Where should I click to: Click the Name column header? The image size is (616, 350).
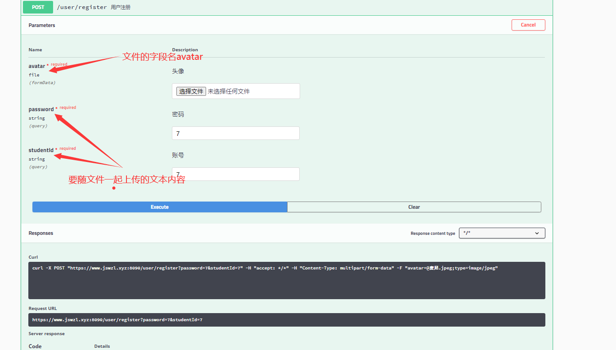36,50
